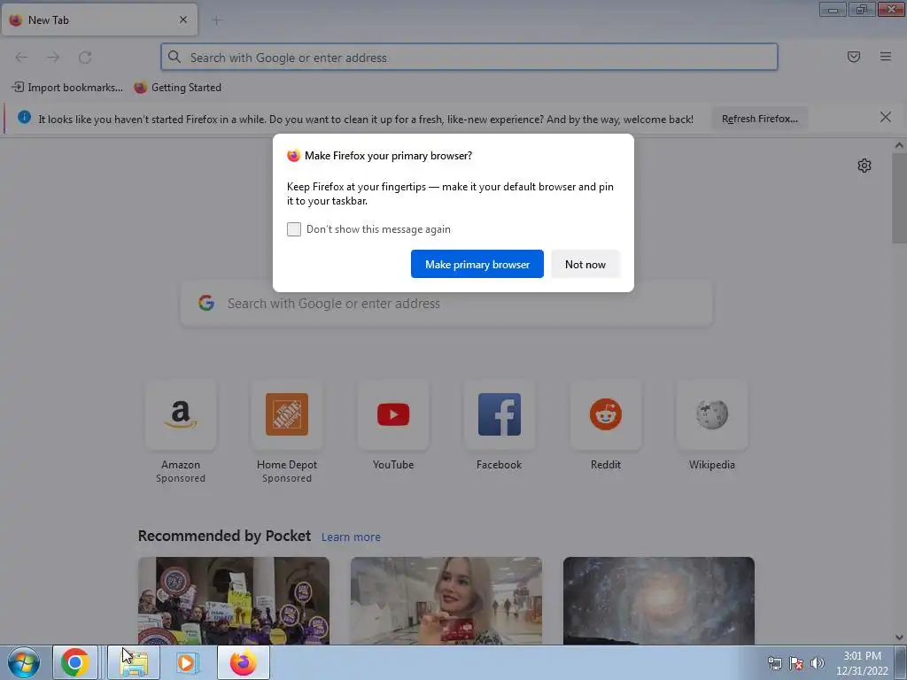Screen dimensions: 907x680
Task: Open Windows Explorer from the taskbar
Action: (134, 662)
